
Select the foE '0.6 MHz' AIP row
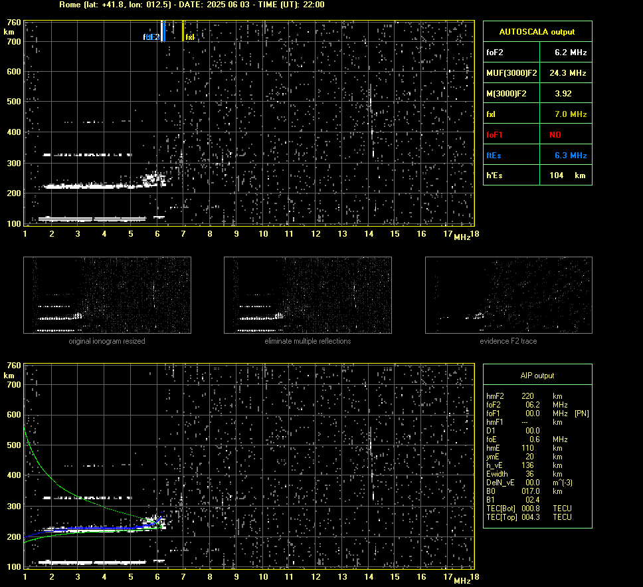click(527, 439)
